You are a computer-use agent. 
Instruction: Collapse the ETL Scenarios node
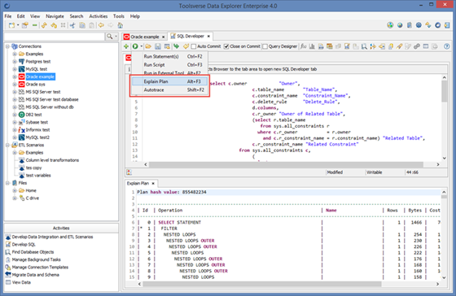[x=7, y=145]
